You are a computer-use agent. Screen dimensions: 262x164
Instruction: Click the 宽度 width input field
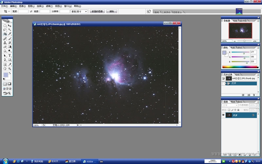click(x=23, y=11)
